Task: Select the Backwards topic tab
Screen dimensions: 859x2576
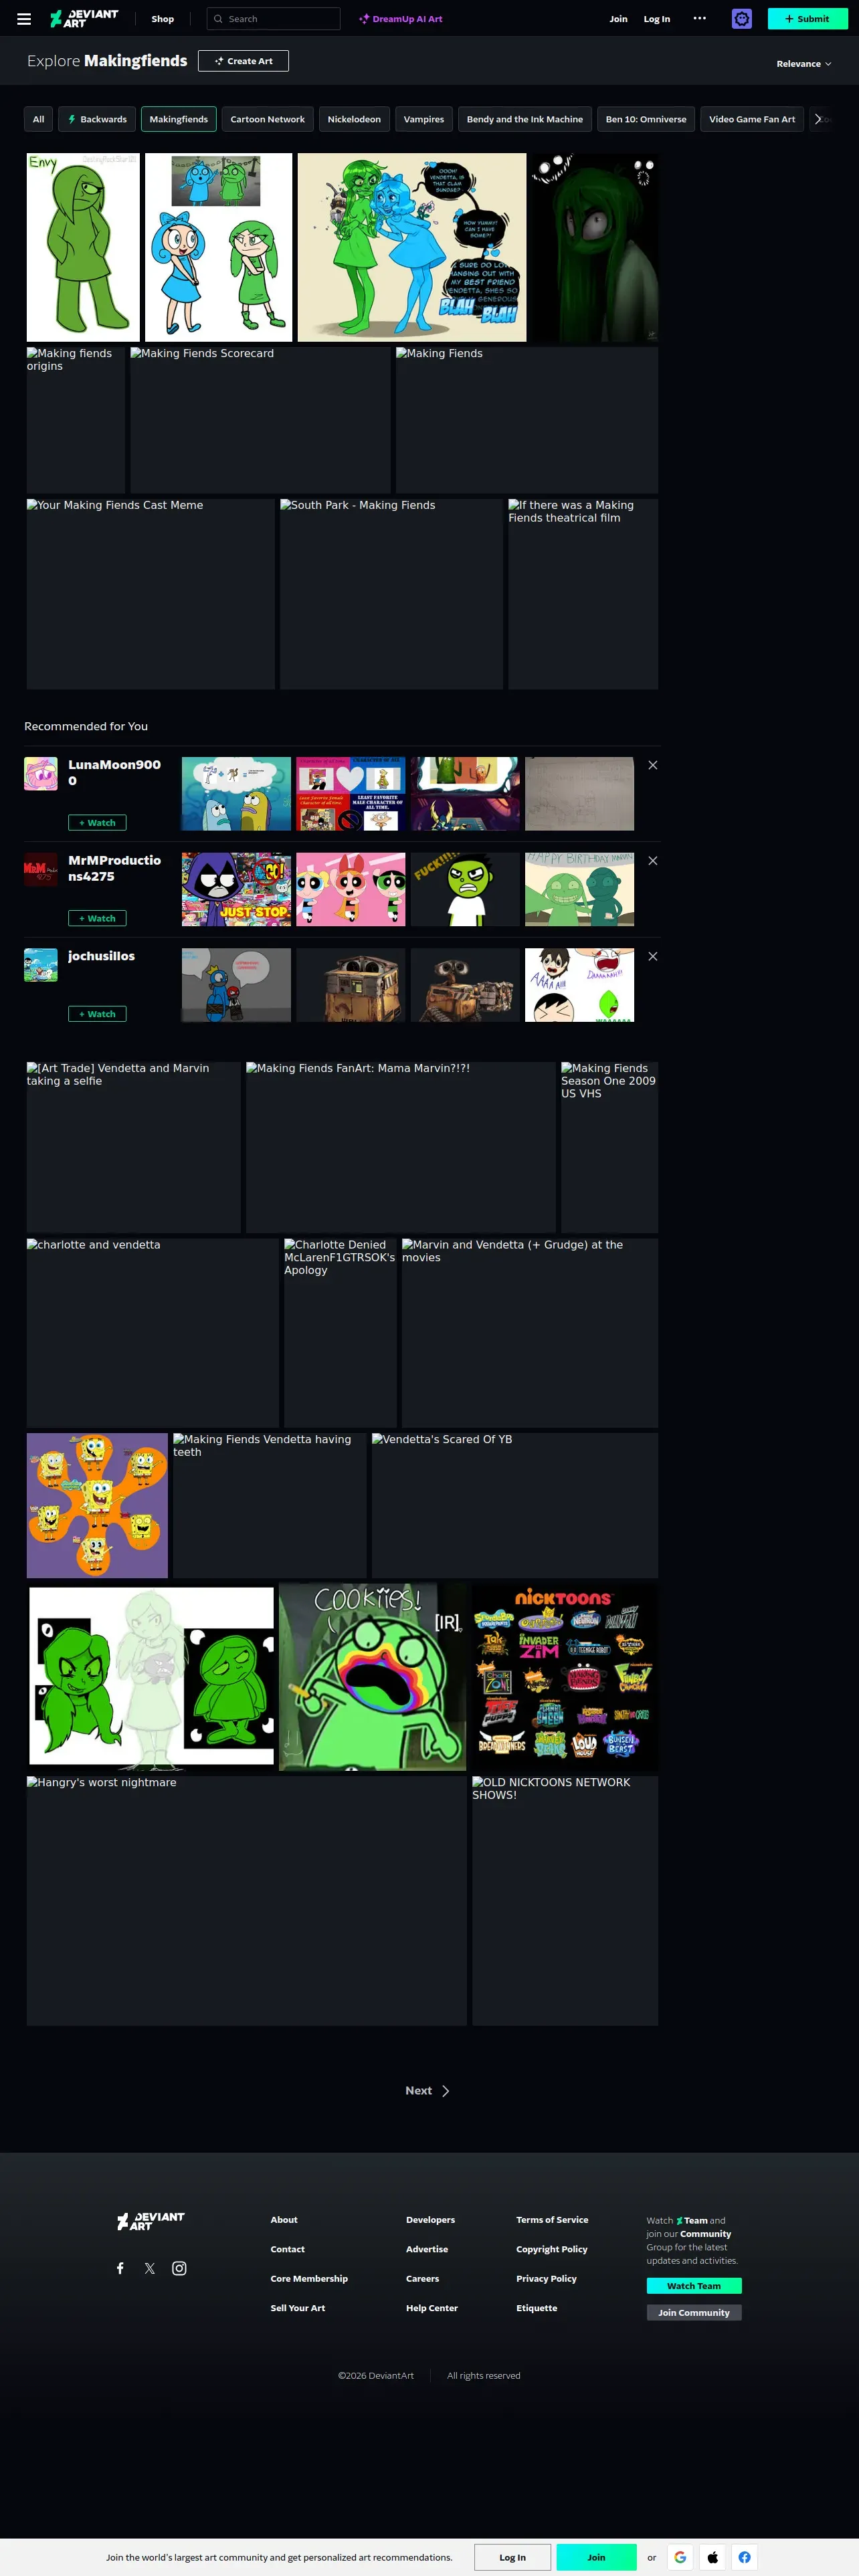Action: pyautogui.click(x=97, y=119)
